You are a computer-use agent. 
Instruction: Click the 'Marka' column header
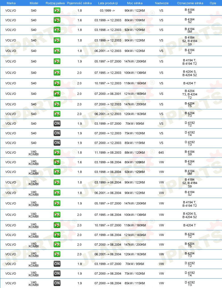click(x=11, y=3)
